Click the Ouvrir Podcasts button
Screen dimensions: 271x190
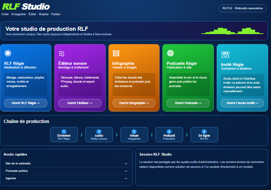coord(188,103)
